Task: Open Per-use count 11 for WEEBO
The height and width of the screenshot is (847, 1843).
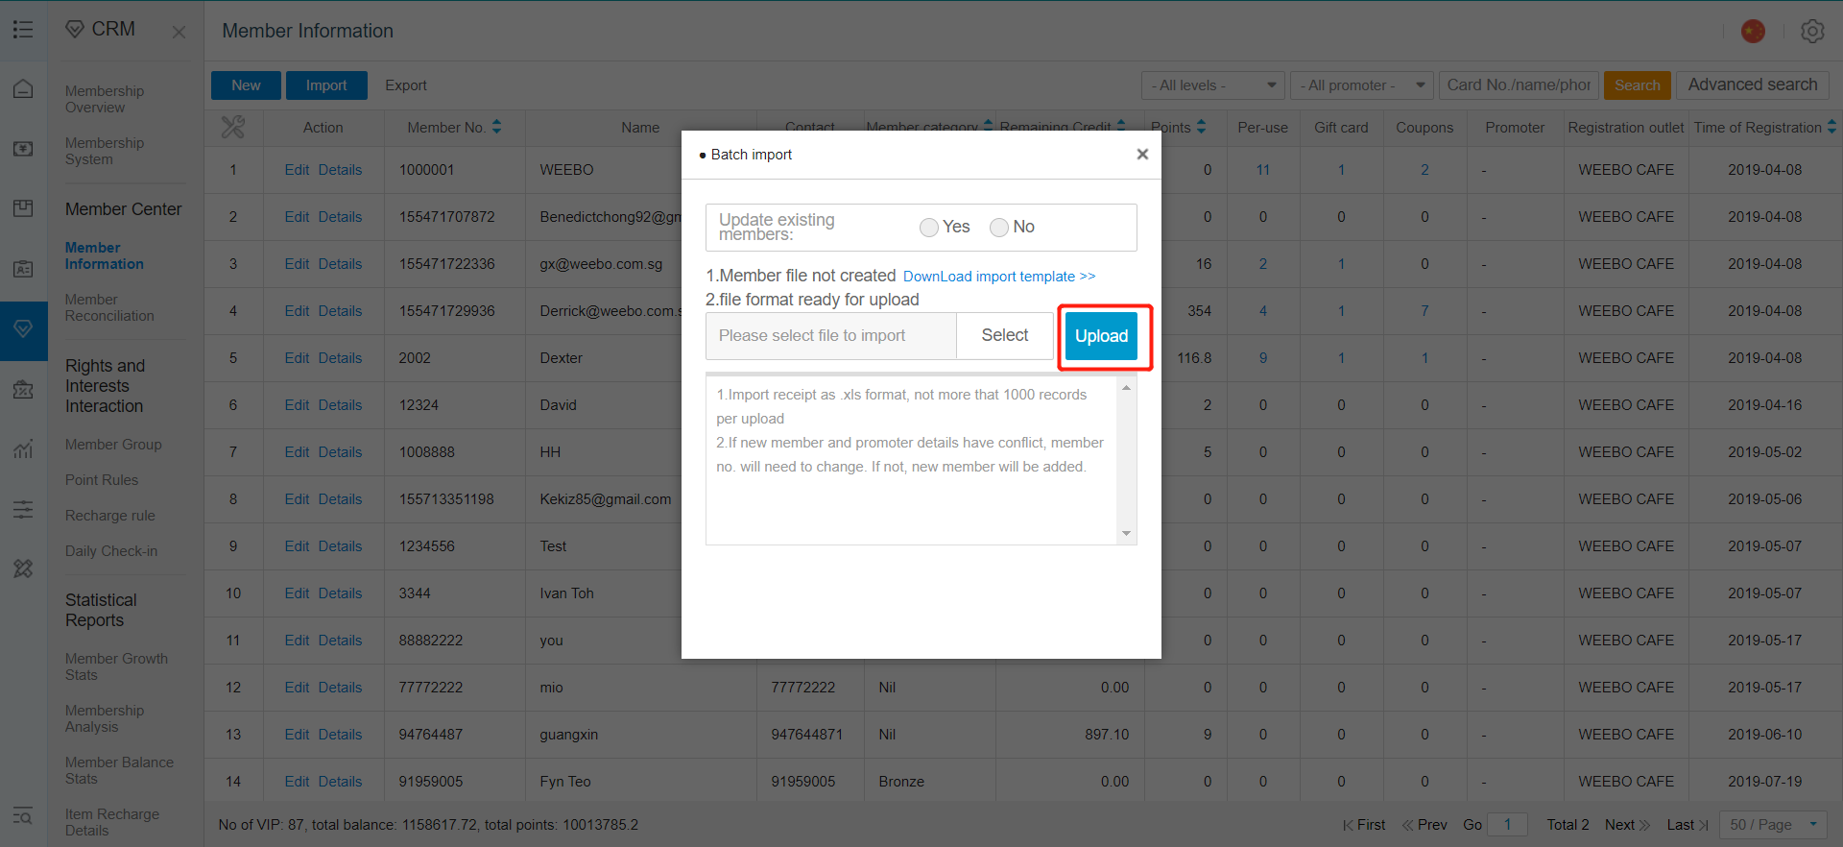Action: tap(1263, 170)
